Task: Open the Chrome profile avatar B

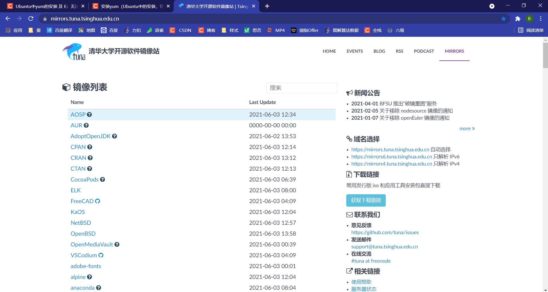Action: (529, 19)
